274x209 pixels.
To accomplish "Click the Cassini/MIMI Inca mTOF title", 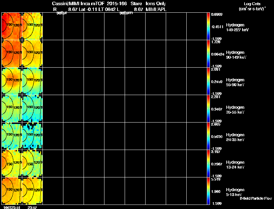I will click(78, 3).
